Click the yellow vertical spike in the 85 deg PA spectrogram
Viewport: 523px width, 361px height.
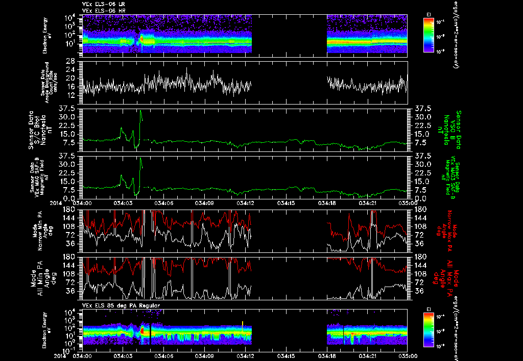pos(243,326)
